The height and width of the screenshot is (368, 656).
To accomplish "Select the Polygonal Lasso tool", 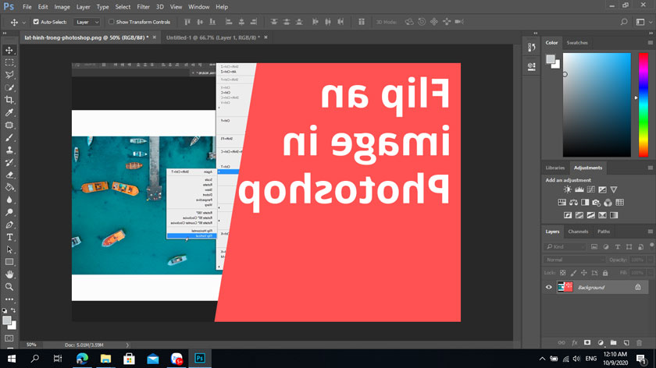I will 9,75.
